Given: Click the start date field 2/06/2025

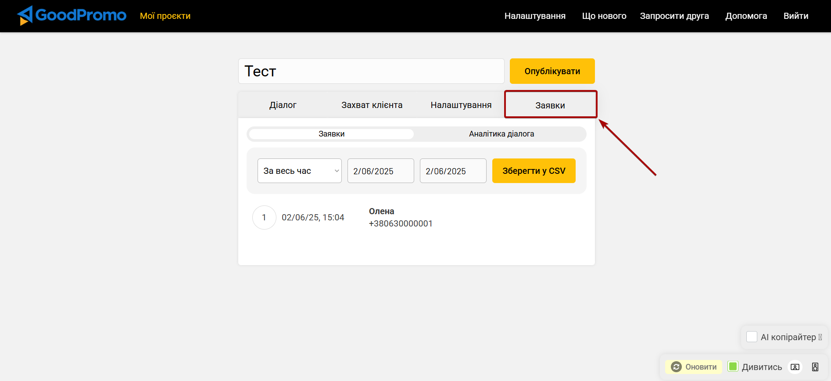Looking at the screenshot, I should pos(381,171).
